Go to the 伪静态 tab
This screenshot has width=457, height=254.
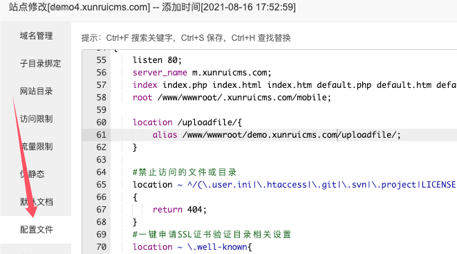32,174
